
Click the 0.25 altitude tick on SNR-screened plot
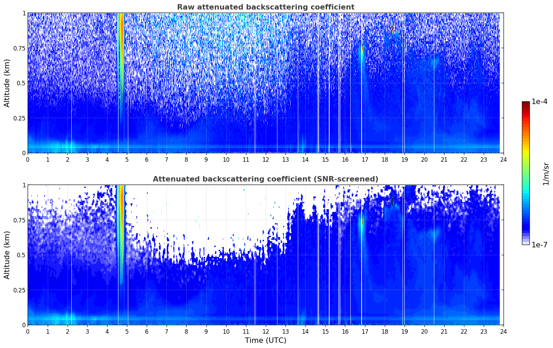19,290
